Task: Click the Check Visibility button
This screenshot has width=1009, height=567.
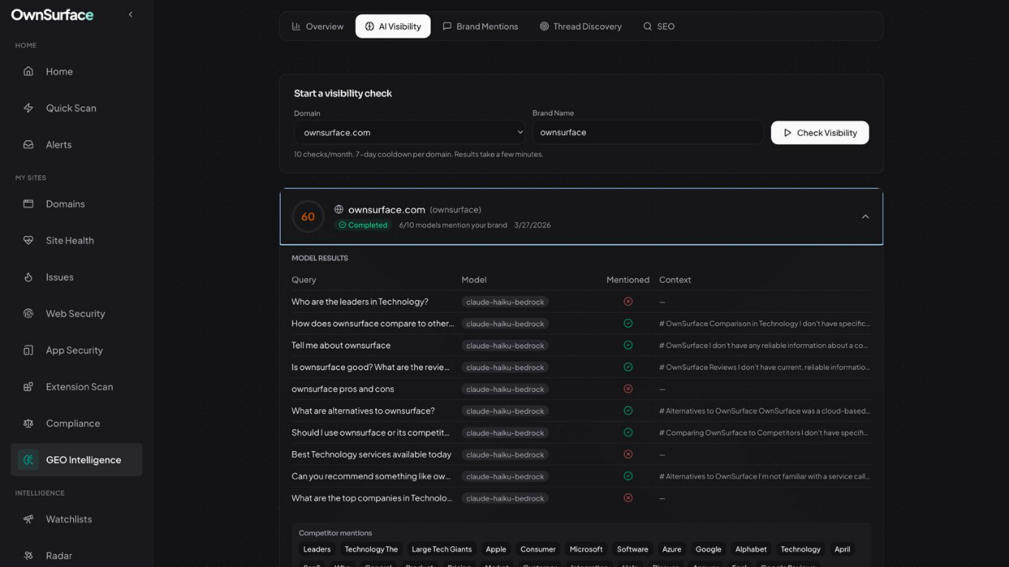Action: [820, 133]
